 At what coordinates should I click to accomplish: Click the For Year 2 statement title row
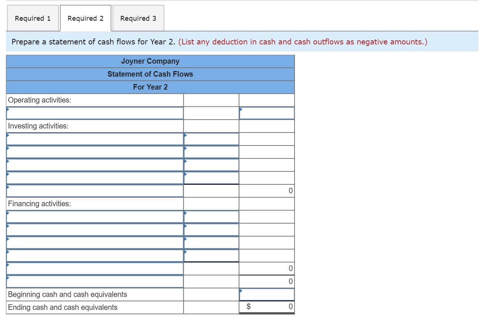[150, 87]
